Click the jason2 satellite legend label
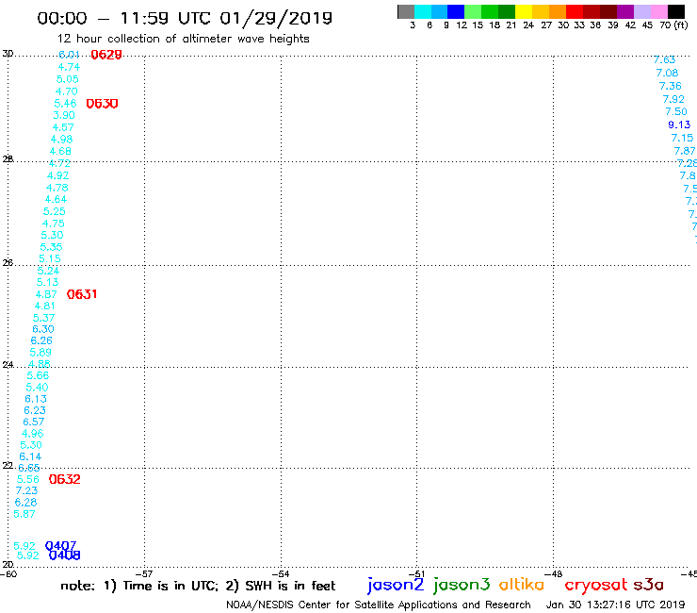The image size is (697, 613). click(396, 585)
